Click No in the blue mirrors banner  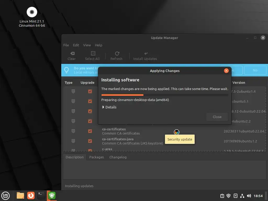(255, 70)
